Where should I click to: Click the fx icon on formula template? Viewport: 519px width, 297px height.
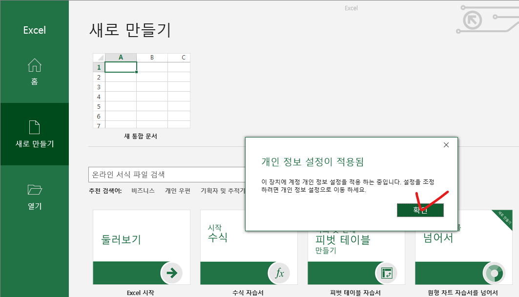279,273
